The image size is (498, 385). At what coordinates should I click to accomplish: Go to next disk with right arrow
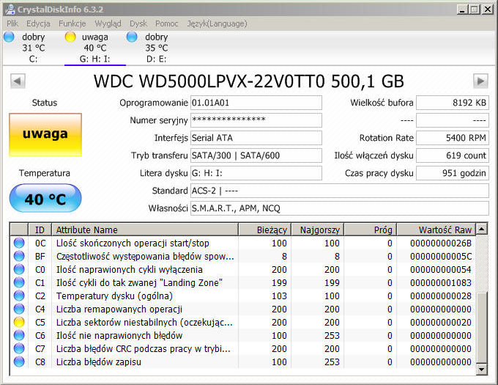tap(480, 81)
